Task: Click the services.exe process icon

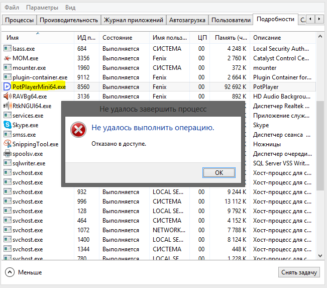Action: click(8, 116)
